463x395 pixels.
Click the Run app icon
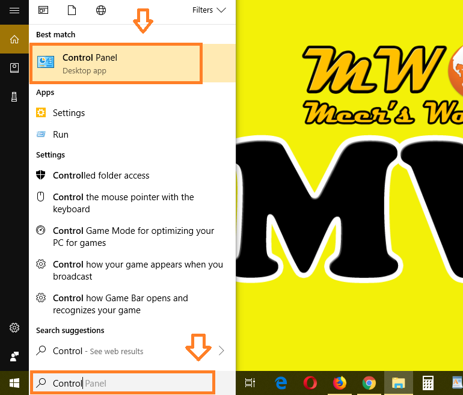41,134
